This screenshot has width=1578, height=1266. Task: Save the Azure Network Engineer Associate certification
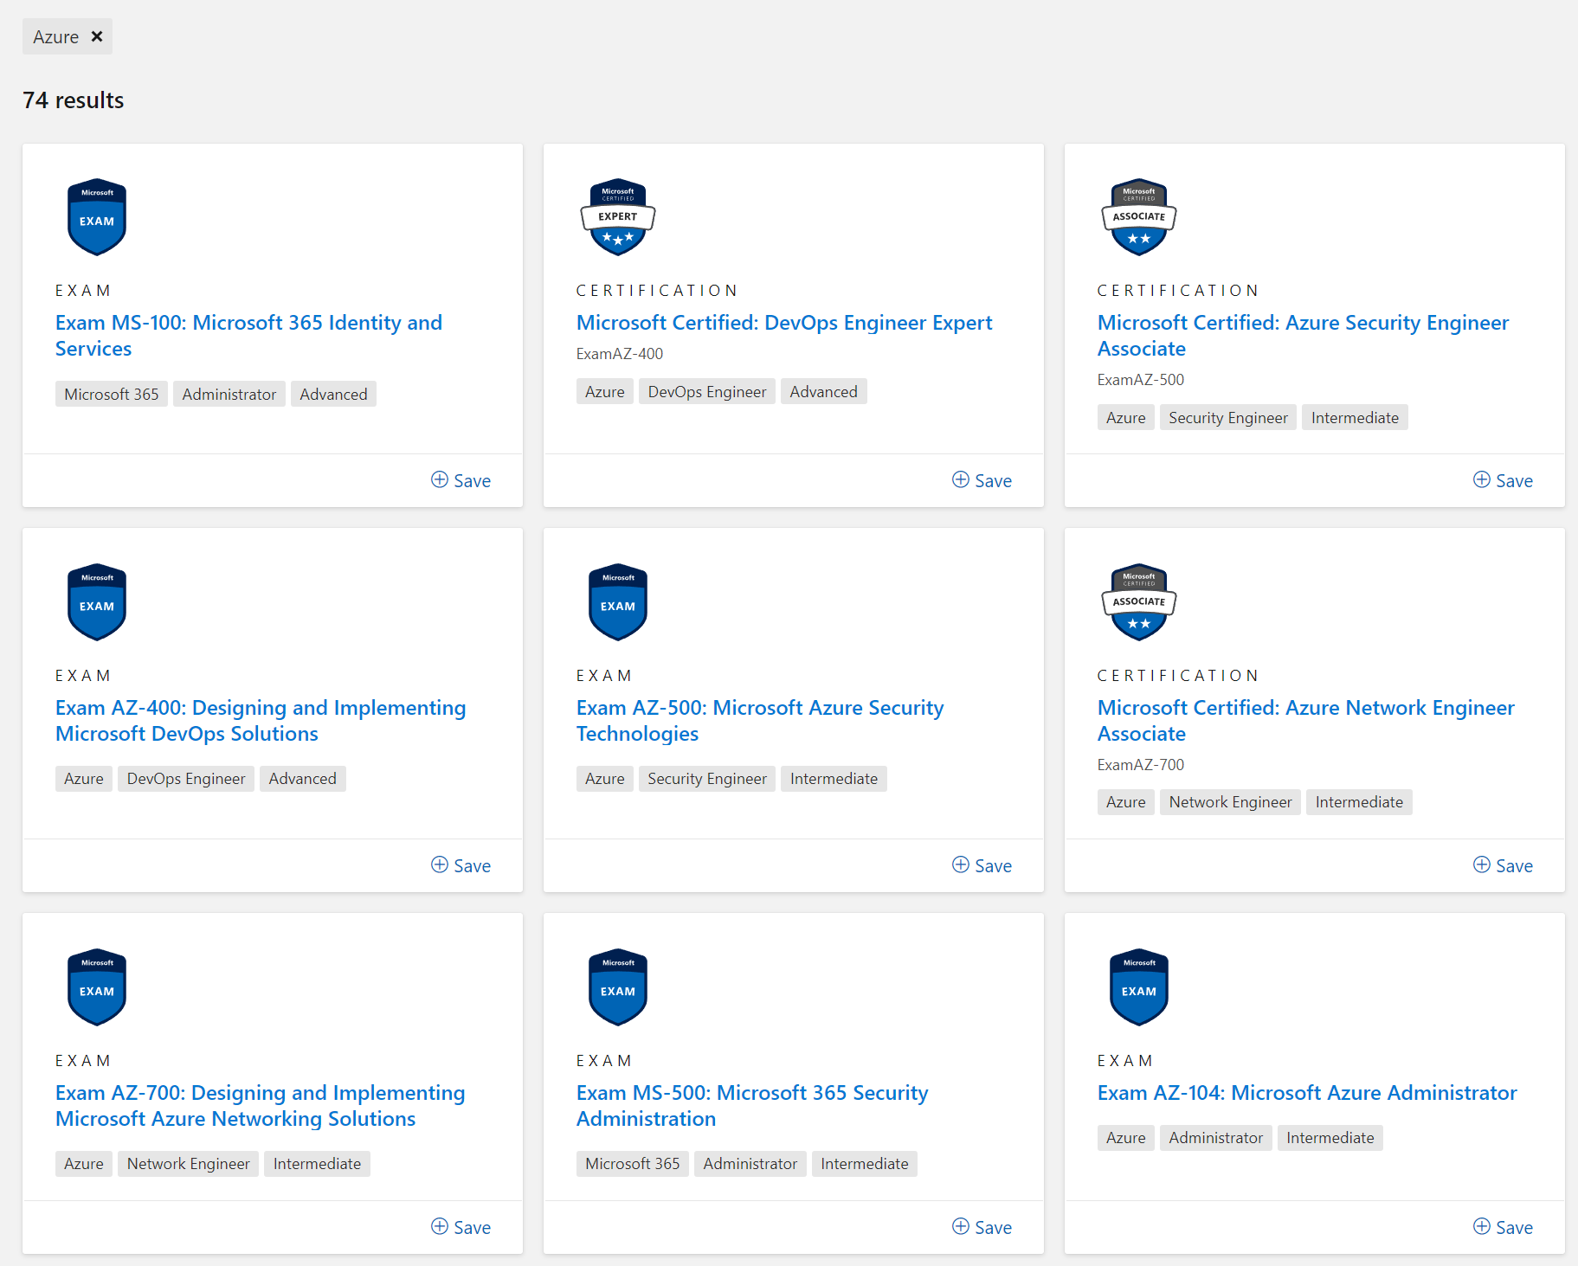click(x=1504, y=865)
